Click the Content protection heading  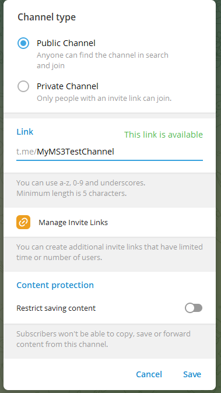[x=55, y=285]
